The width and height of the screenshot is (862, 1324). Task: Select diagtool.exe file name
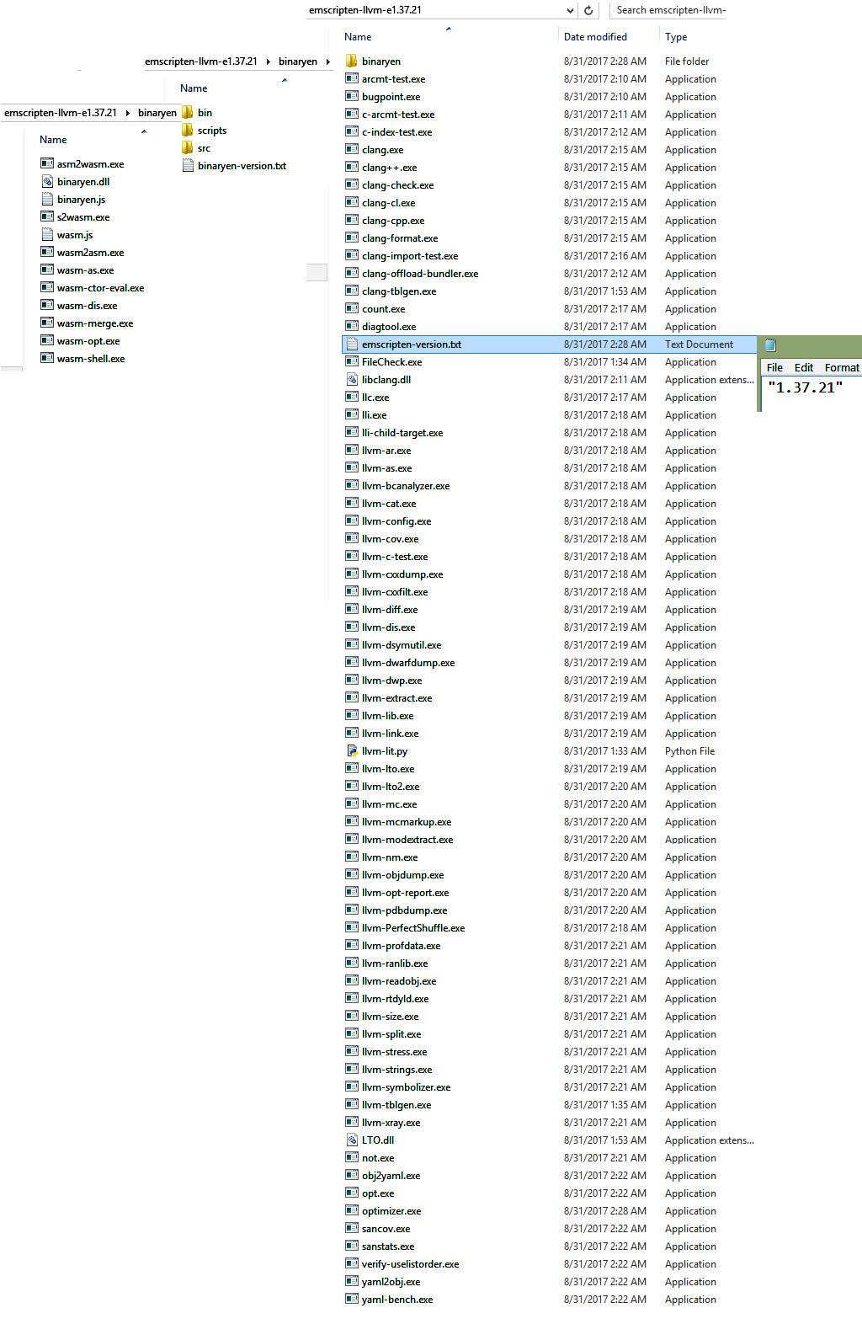[x=389, y=327]
